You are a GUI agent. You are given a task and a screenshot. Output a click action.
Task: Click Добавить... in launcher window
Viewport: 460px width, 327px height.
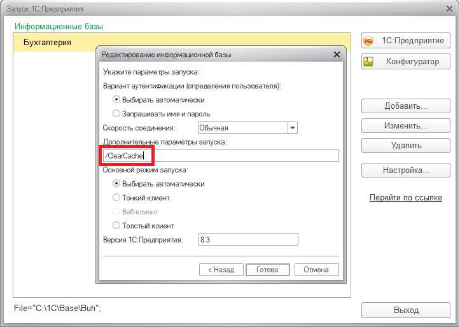tap(406, 106)
